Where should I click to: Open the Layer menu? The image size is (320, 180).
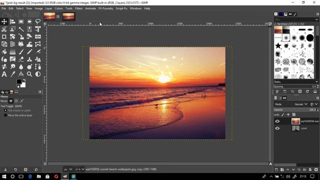point(48,8)
